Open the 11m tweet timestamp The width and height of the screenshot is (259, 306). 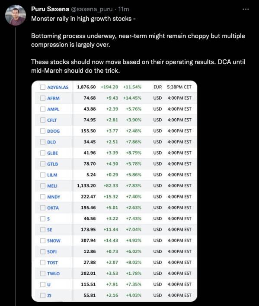tap(124, 9)
